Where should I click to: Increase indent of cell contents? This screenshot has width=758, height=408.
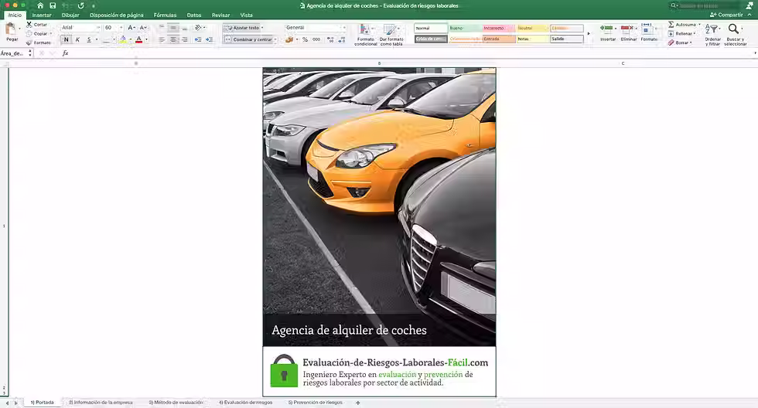coord(209,39)
